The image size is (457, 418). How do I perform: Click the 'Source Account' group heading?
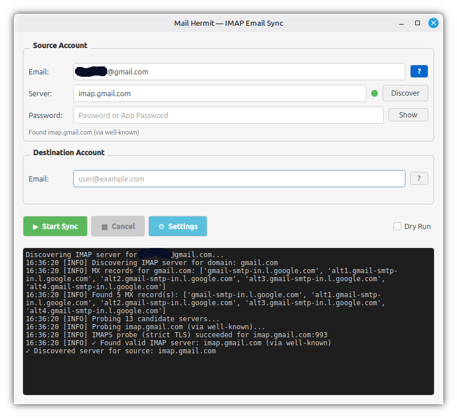60,45
